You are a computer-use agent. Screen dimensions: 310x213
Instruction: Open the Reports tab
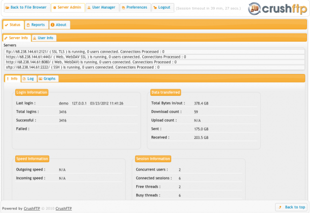click(x=36, y=25)
